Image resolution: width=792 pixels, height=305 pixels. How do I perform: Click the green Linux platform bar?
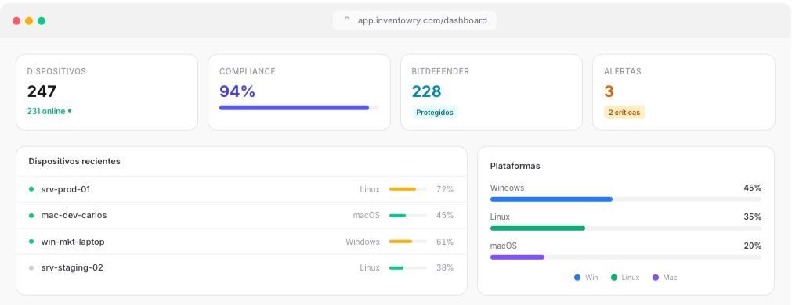coord(537,228)
